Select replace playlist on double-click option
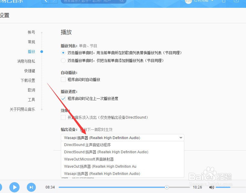246x193 pixels. pyautogui.click(x=63, y=53)
